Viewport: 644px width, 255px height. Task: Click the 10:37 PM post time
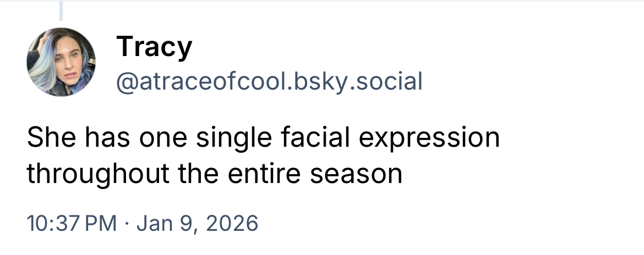[71, 223]
